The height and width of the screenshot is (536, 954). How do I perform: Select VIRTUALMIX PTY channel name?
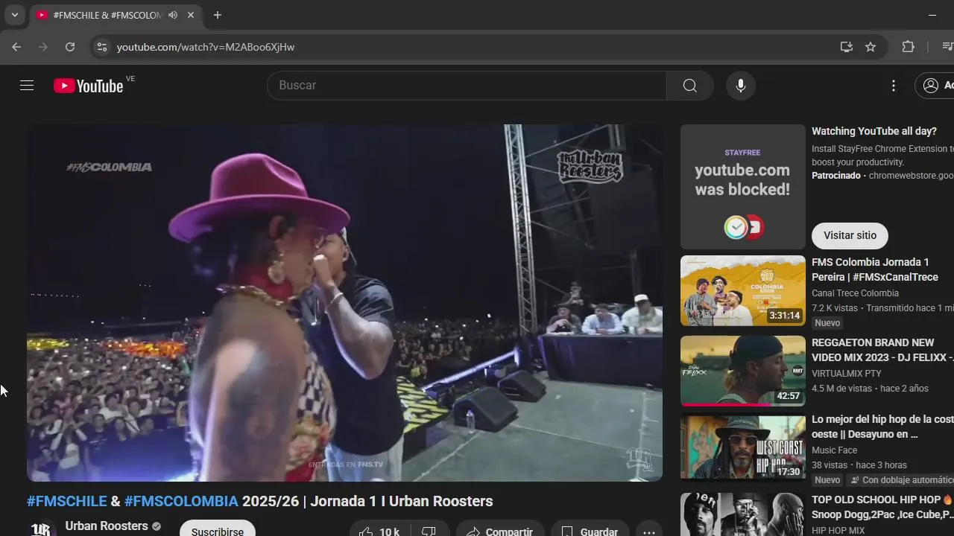[847, 374]
